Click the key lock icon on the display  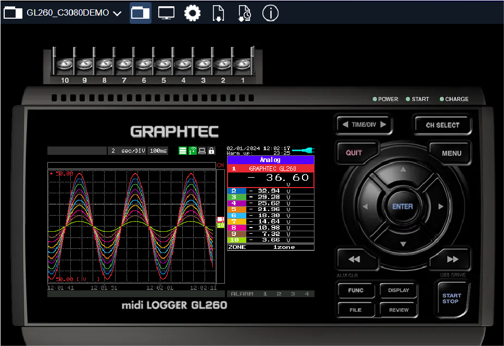click(x=211, y=151)
